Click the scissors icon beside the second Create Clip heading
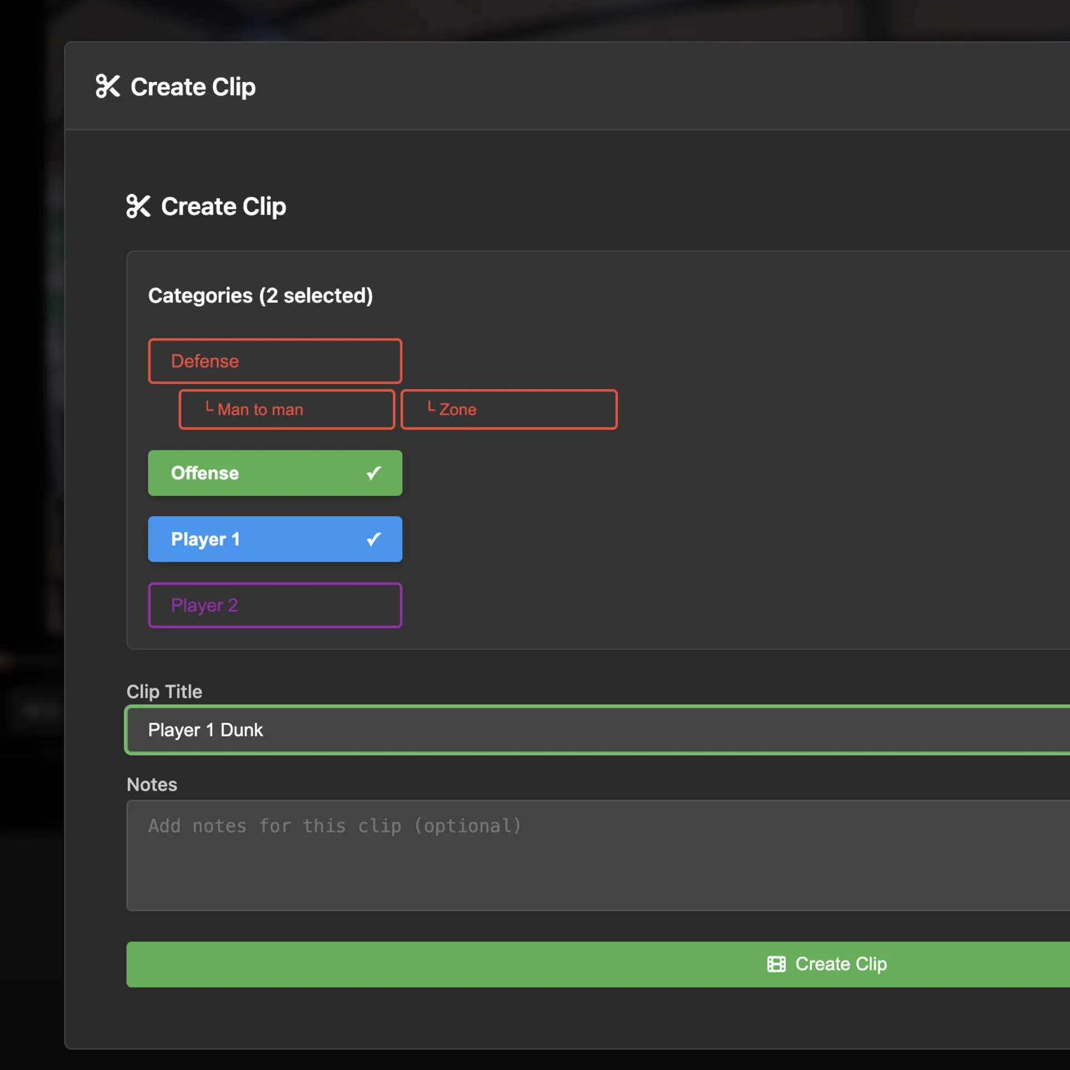1070x1070 pixels. (x=139, y=206)
